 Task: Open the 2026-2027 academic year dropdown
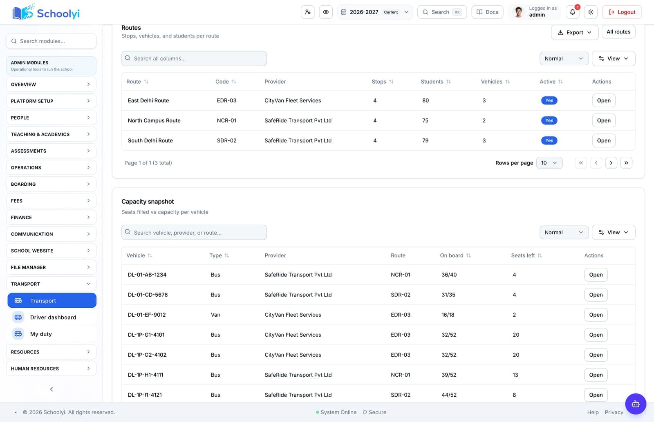pyautogui.click(x=375, y=12)
